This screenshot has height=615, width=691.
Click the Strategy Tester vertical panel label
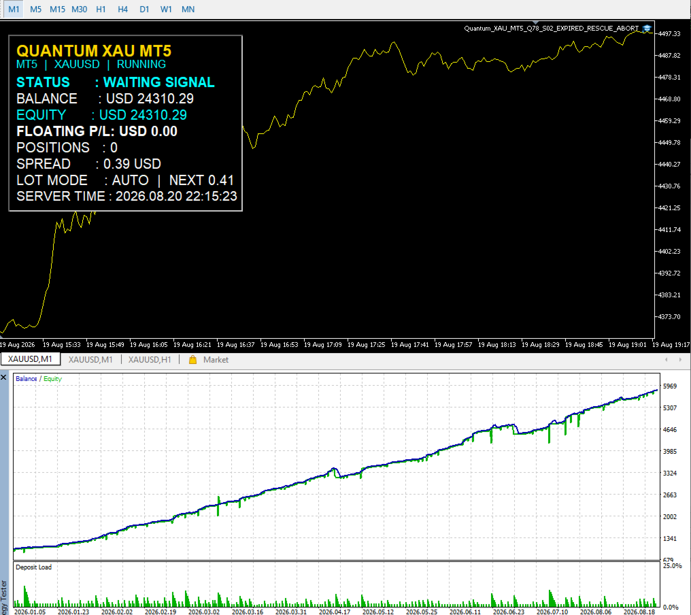[x=4, y=596]
